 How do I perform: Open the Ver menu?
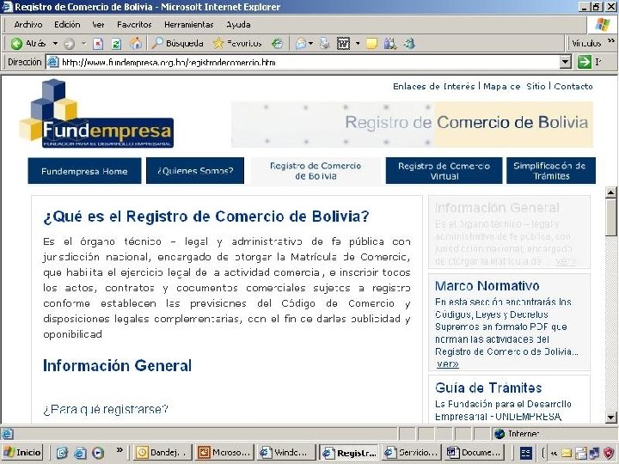(98, 24)
